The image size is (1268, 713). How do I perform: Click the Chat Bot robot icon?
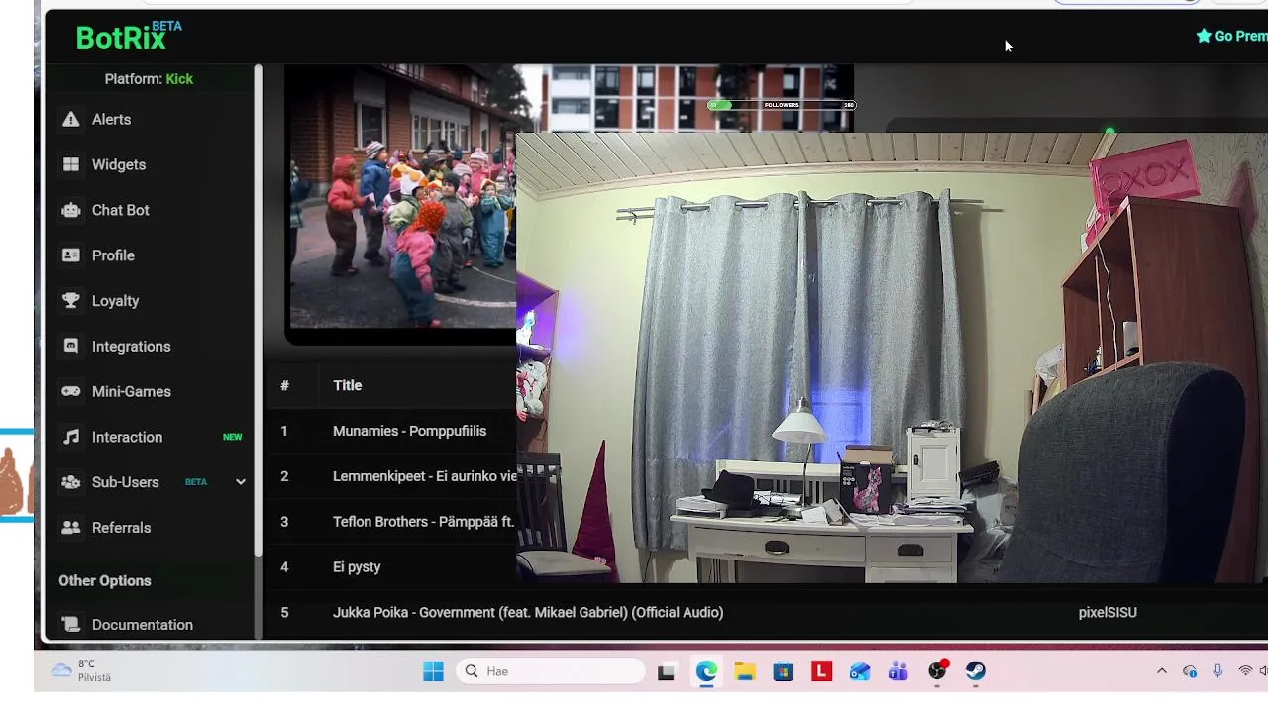click(70, 210)
